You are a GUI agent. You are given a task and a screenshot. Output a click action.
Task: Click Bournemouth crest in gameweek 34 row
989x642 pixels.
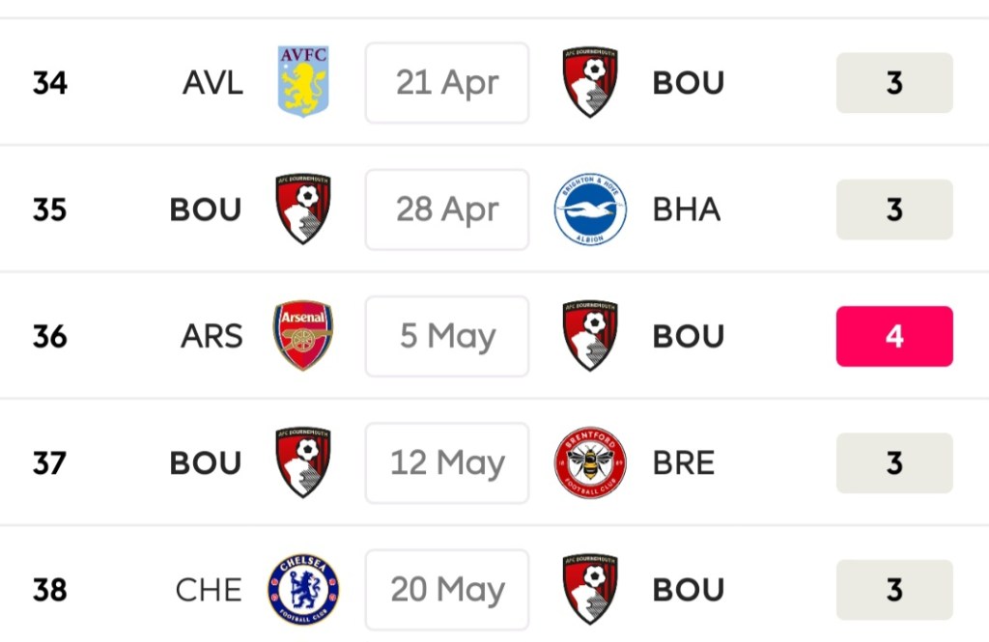590,82
